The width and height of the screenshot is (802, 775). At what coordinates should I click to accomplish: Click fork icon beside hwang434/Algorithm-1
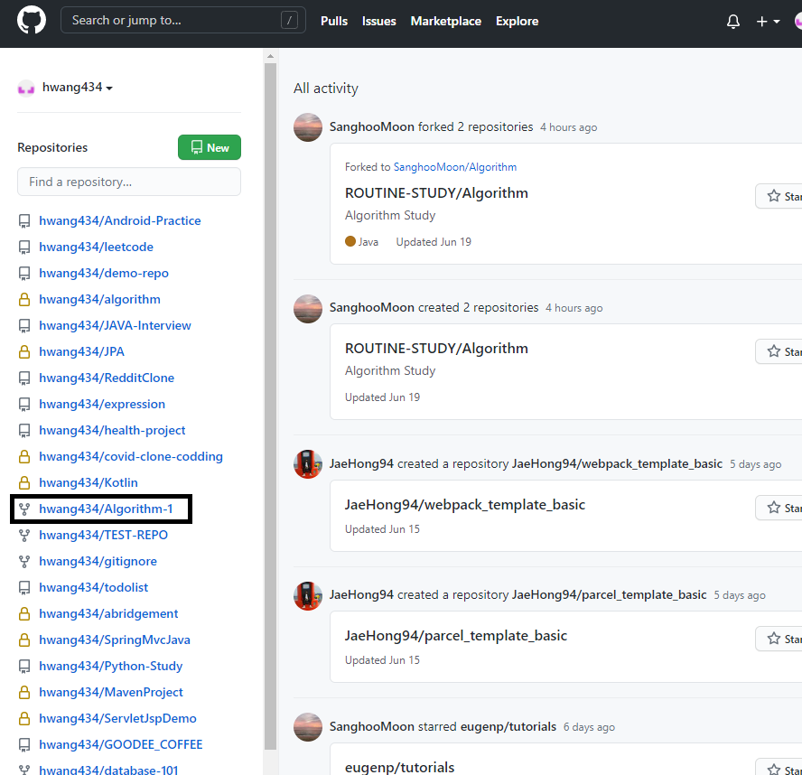(x=24, y=509)
